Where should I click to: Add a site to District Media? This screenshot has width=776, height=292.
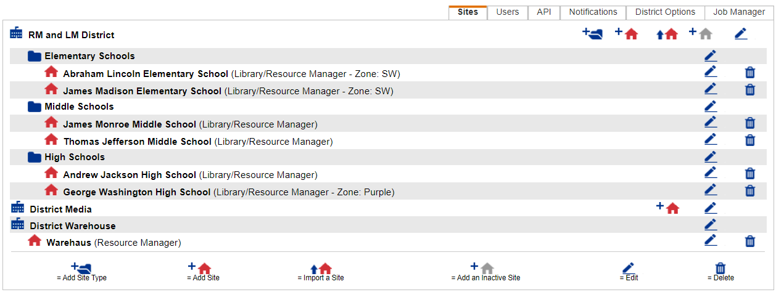pyautogui.click(x=667, y=208)
